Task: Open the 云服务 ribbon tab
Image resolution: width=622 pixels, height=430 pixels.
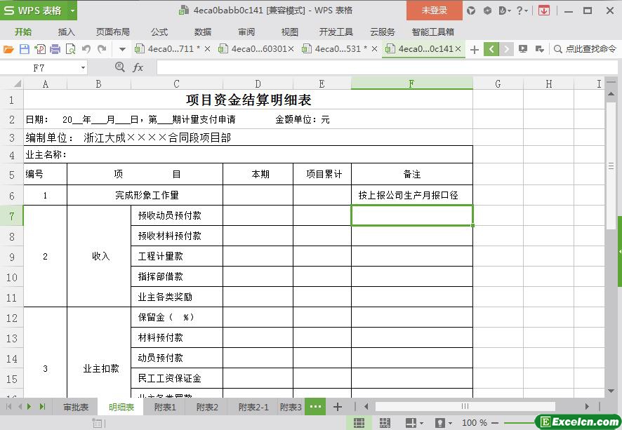Action: click(x=383, y=32)
